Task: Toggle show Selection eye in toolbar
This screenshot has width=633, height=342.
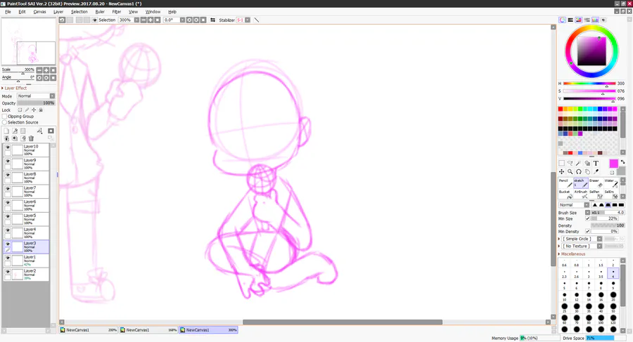Action: (x=95, y=20)
